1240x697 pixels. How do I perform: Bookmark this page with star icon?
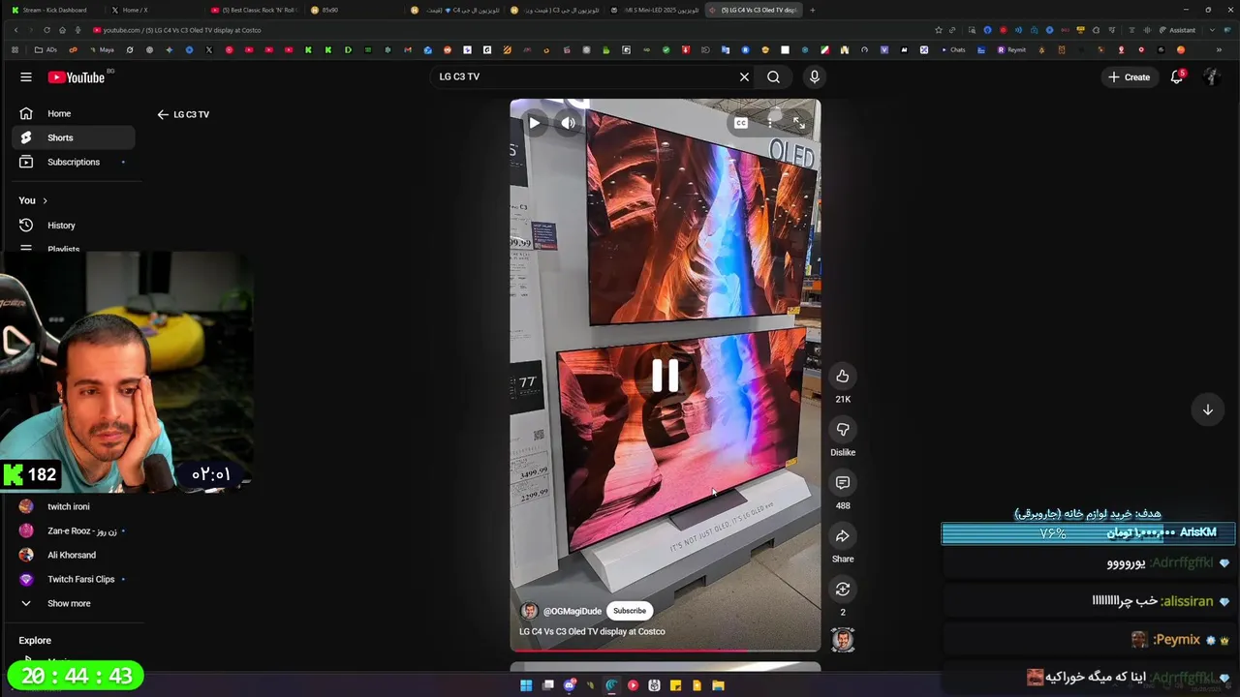(938, 30)
